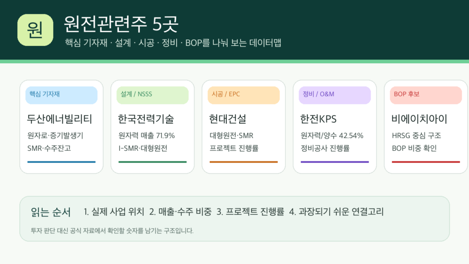
Task: Select the 시공 / EPC category tag
Action: pos(244,95)
